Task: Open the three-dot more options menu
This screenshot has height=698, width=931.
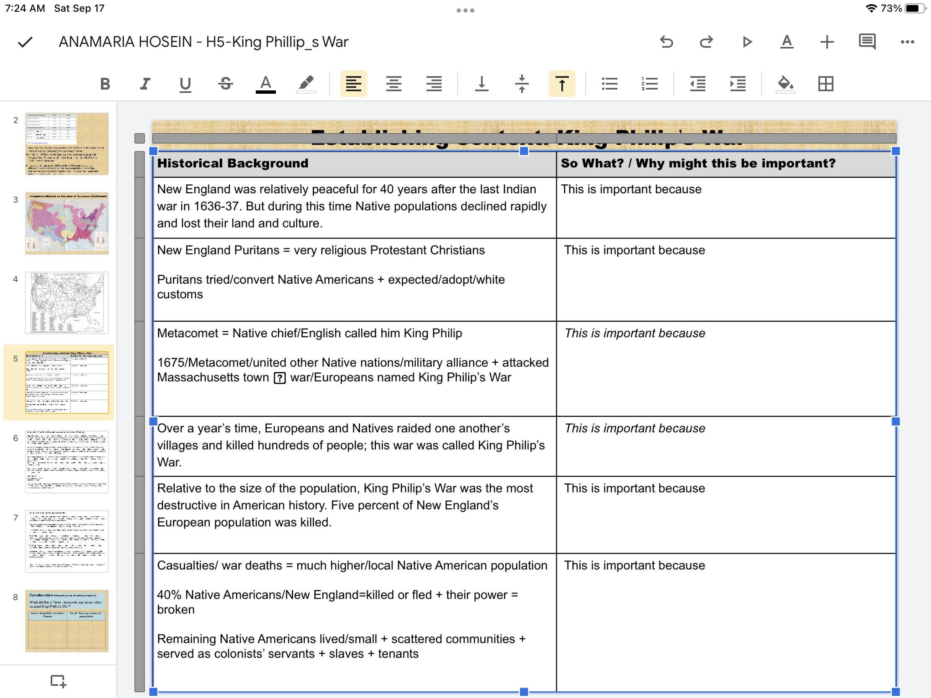Action: point(907,42)
